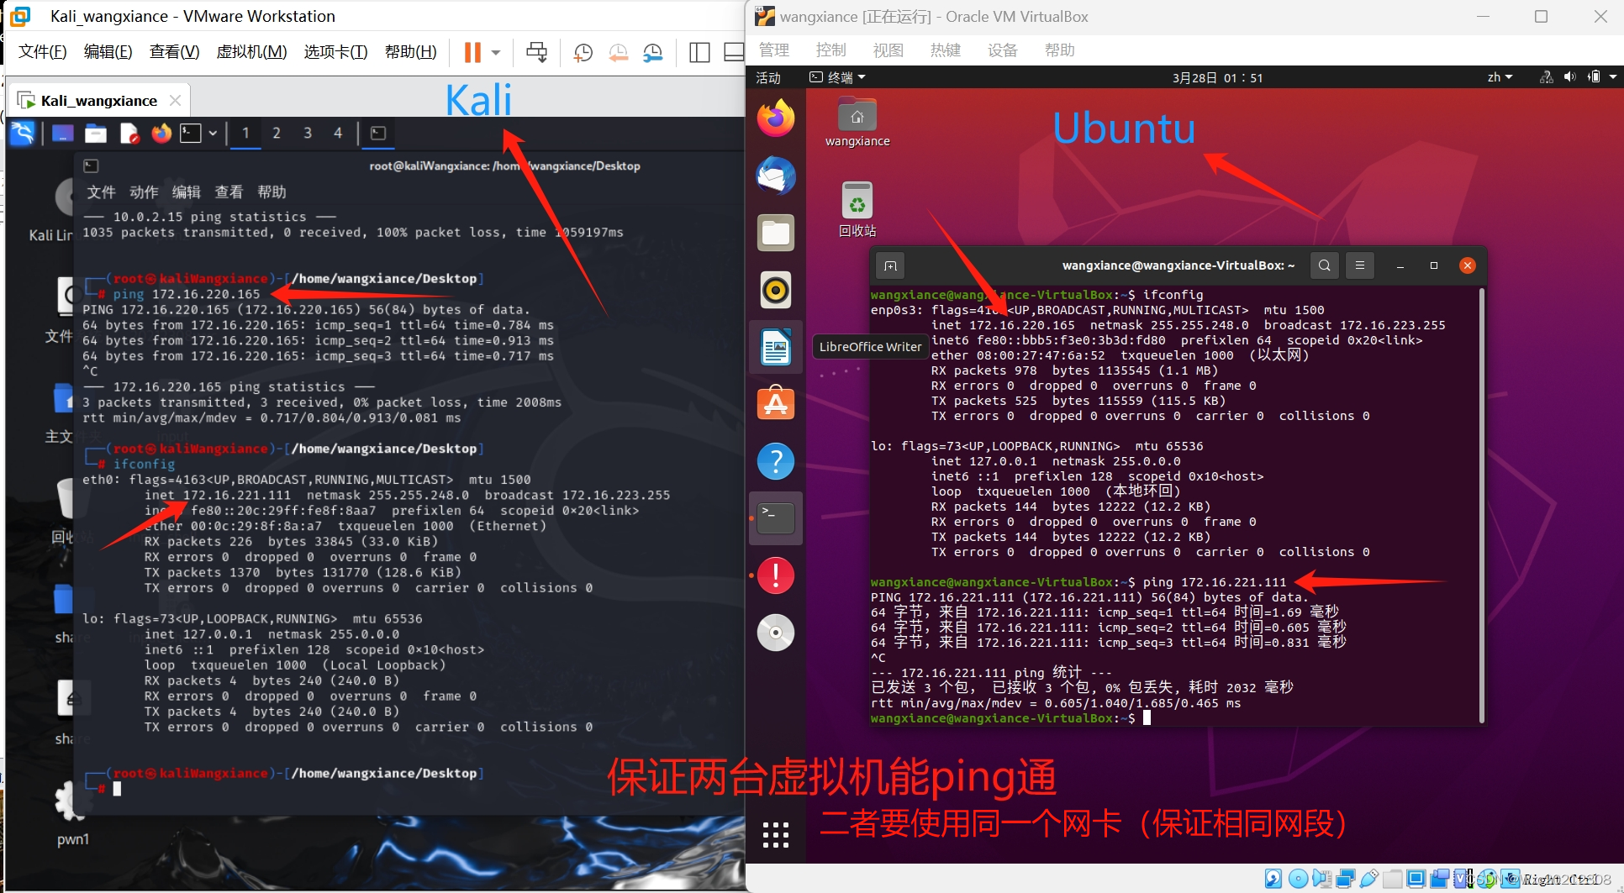Switch to Kali workspace 3

click(308, 133)
